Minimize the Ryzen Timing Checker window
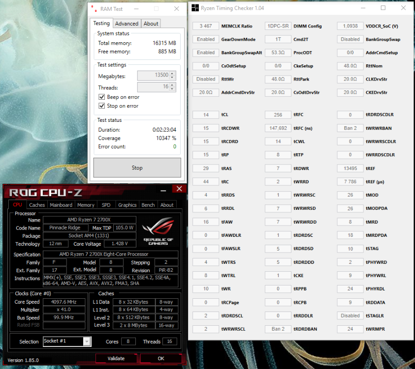This screenshot has height=369, width=415. [x=363, y=8]
